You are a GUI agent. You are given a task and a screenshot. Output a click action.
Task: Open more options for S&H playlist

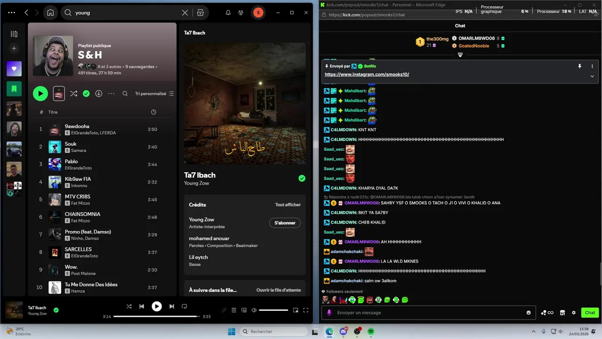[x=111, y=94]
